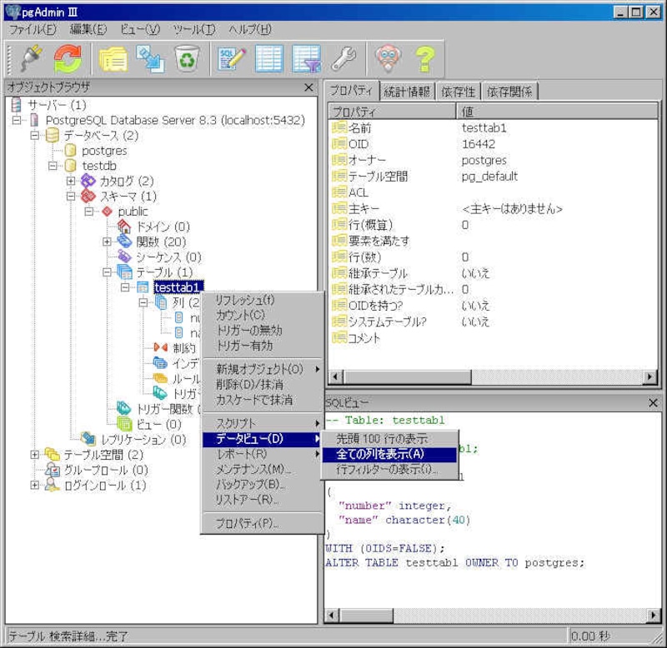Open the ツール(T) menu in the menu bar
The height and width of the screenshot is (648, 667).
pos(193,29)
